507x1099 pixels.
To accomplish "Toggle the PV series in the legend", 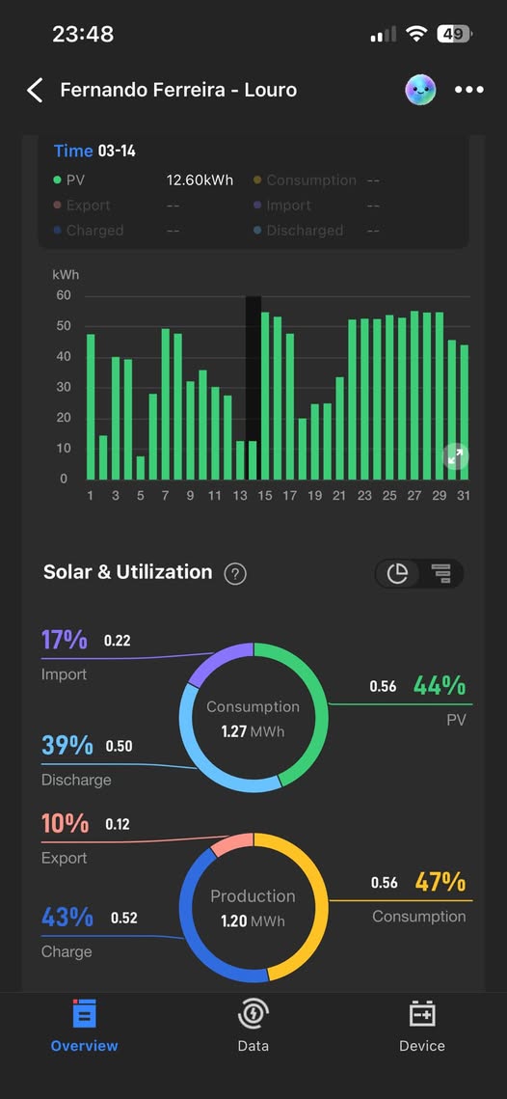I will (x=68, y=180).
